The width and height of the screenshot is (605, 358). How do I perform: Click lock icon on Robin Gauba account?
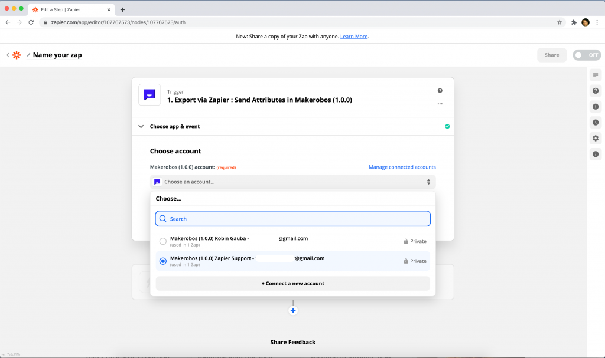click(x=405, y=241)
